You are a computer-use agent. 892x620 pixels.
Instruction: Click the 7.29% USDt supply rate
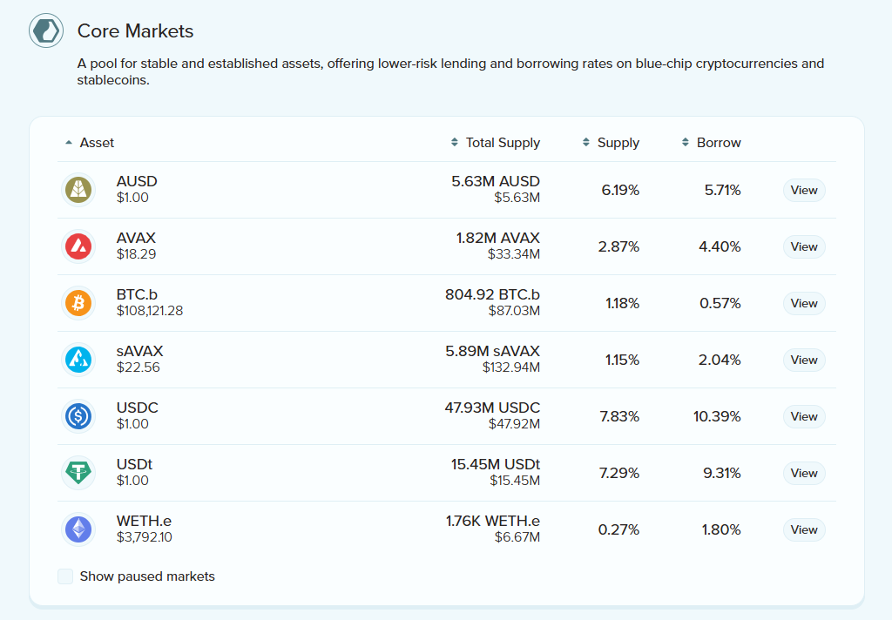click(x=619, y=473)
